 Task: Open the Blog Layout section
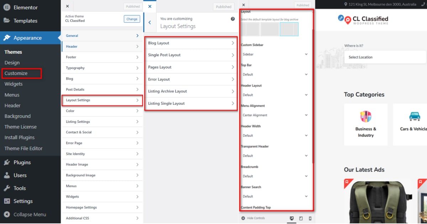(x=191, y=43)
